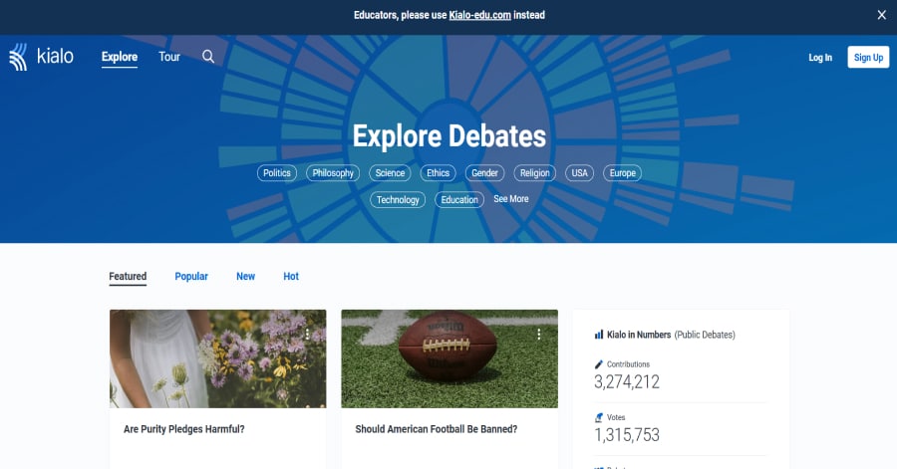Click the Kialo logo icon
The image size is (897, 469).
pyautogui.click(x=19, y=57)
